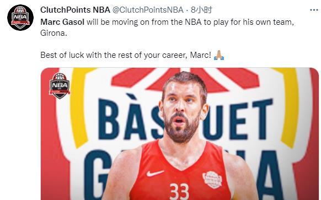Click the word BÀSQUET in the image
Screen dimensions: 321x200
pos(185,117)
